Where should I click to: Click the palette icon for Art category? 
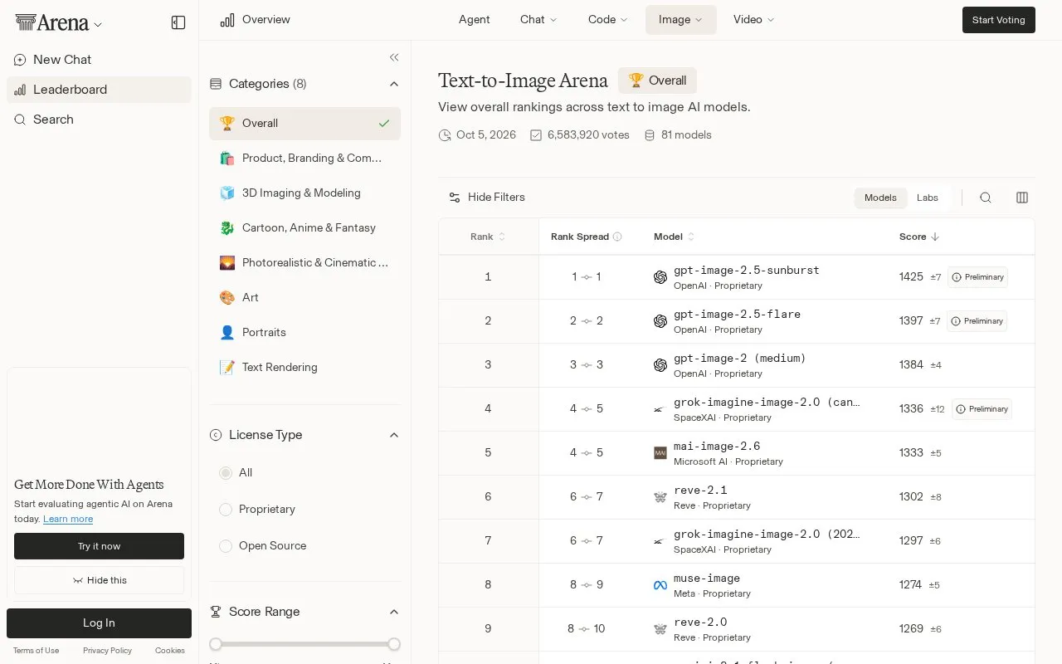click(x=227, y=297)
